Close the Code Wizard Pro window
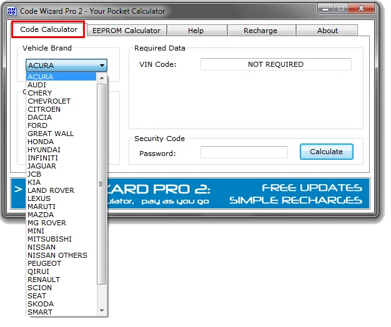The height and width of the screenshot is (327, 391). point(361,9)
